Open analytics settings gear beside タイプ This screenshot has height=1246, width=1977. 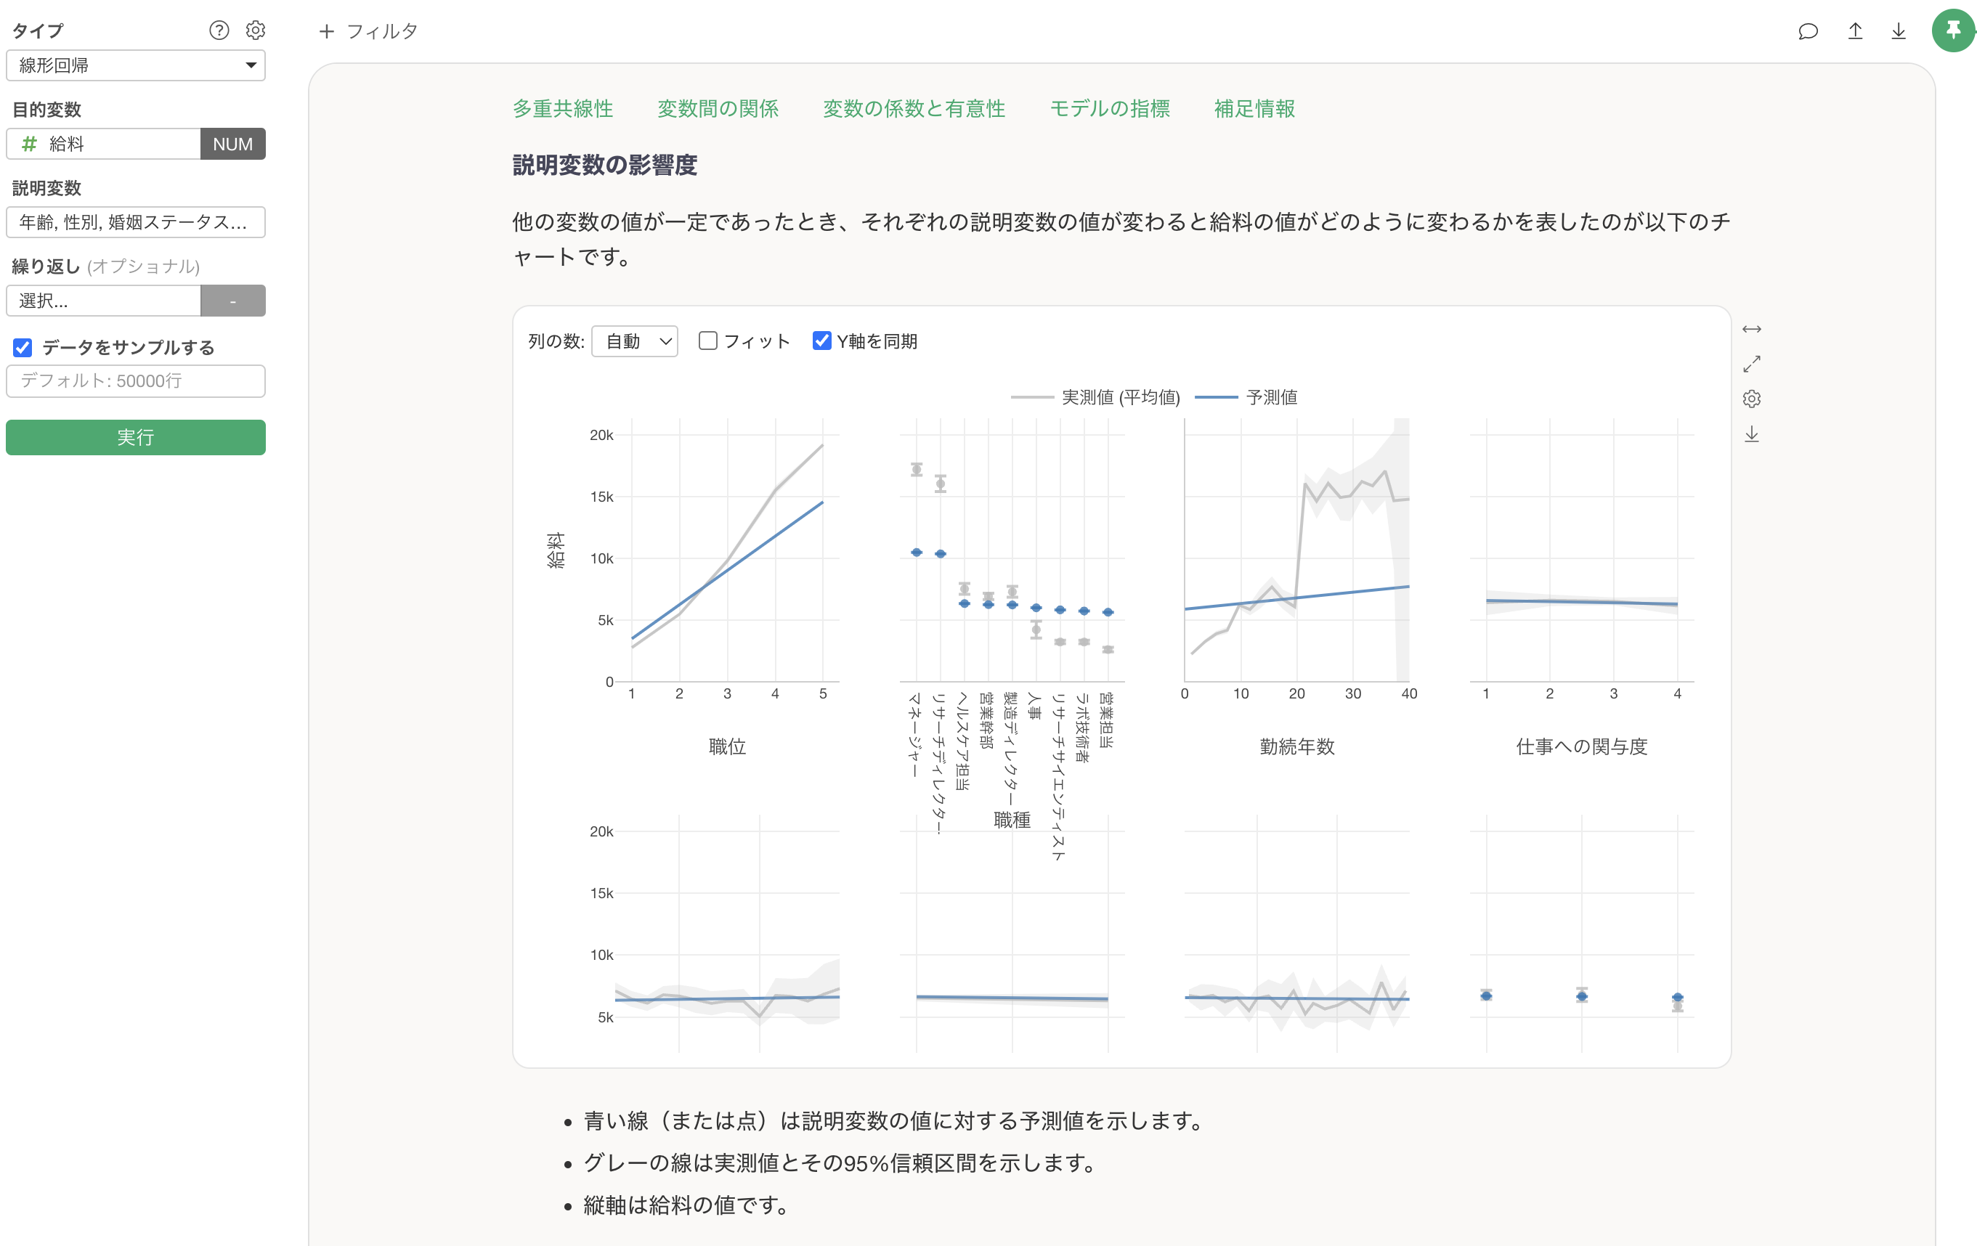click(256, 30)
